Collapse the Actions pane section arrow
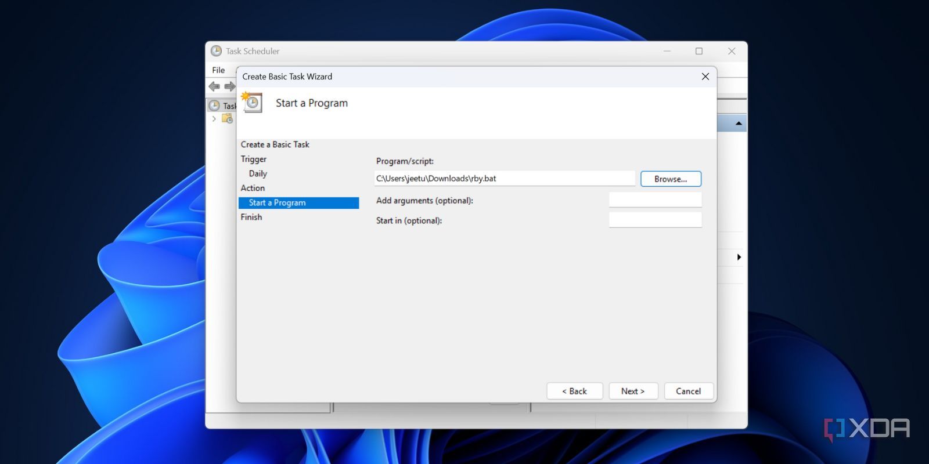Screen dimensions: 929x464 point(739,124)
